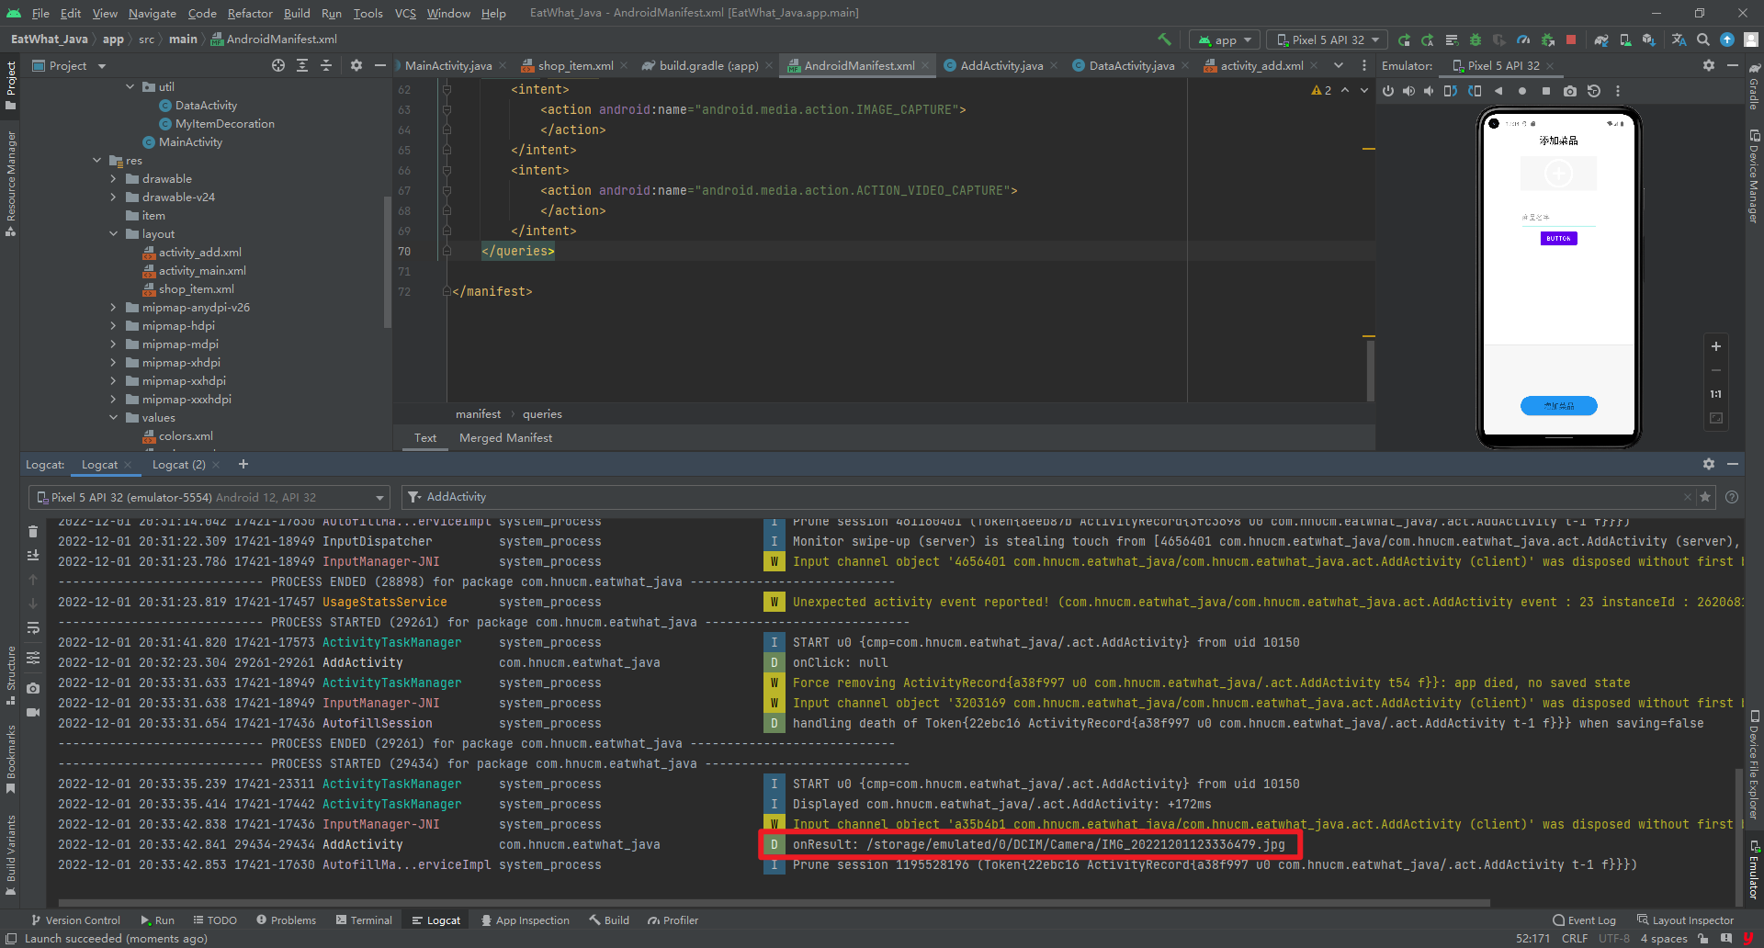Click the Profile app gauge icon

[1523, 39]
